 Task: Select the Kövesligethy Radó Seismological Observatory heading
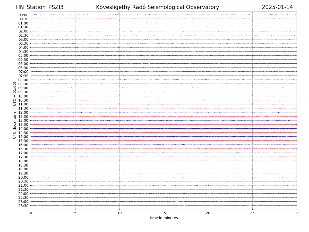coord(157,7)
